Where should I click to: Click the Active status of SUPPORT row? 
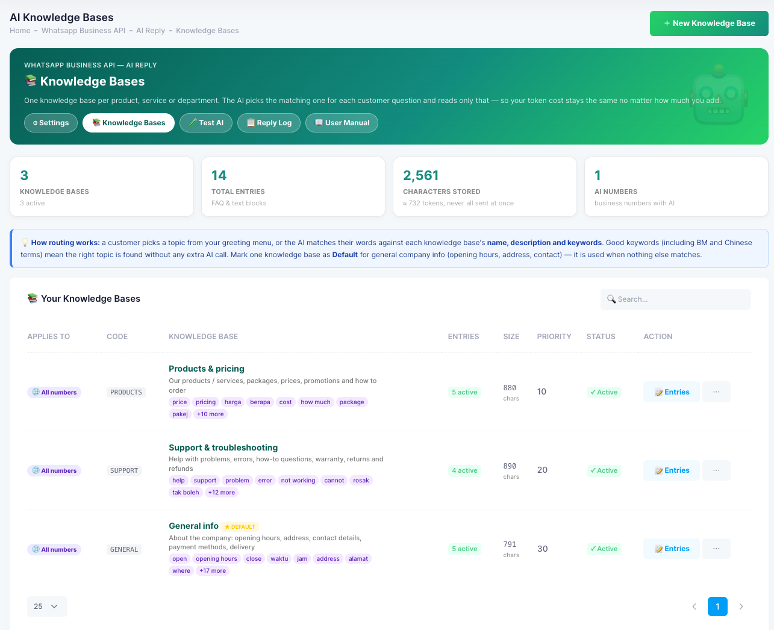[x=604, y=470]
